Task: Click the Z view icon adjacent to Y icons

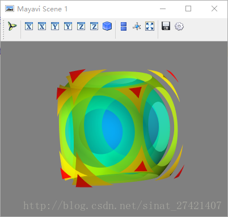Action: [x=81, y=26]
